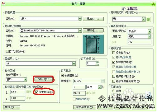
Task: Click the scale lock equals icon
Action: 103,86
